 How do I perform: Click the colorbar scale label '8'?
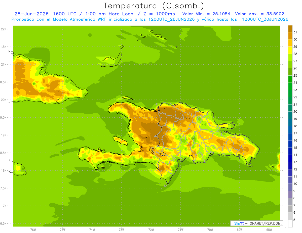[x=294, y=198]
